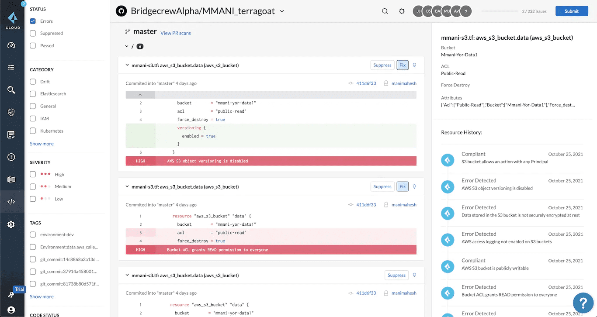Check the Suppressed status checkbox
This screenshot has width=597, height=317.
(x=33, y=33)
